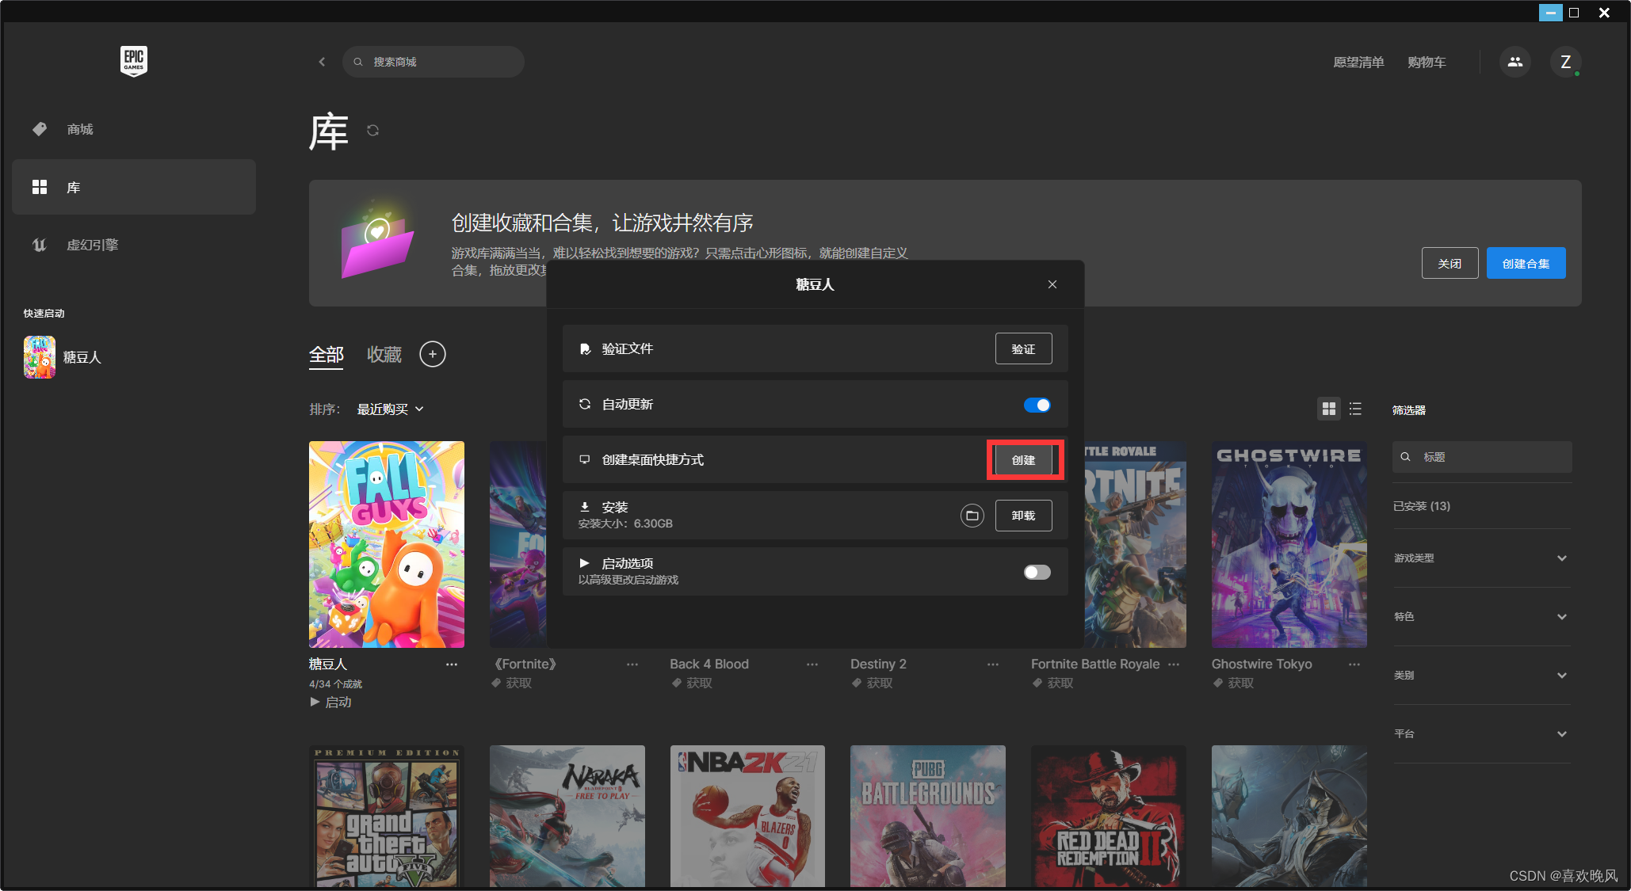Click the 商城 store tag icon
Image resolution: width=1631 pixels, height=891 pixels.
coord(40,129)
